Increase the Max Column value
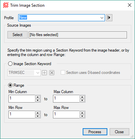 [82, 97]
